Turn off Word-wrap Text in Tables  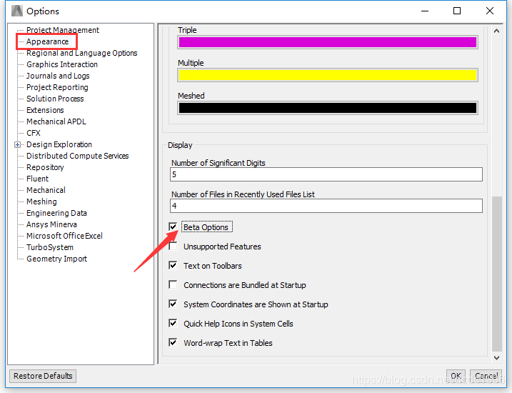pos(173,343)
